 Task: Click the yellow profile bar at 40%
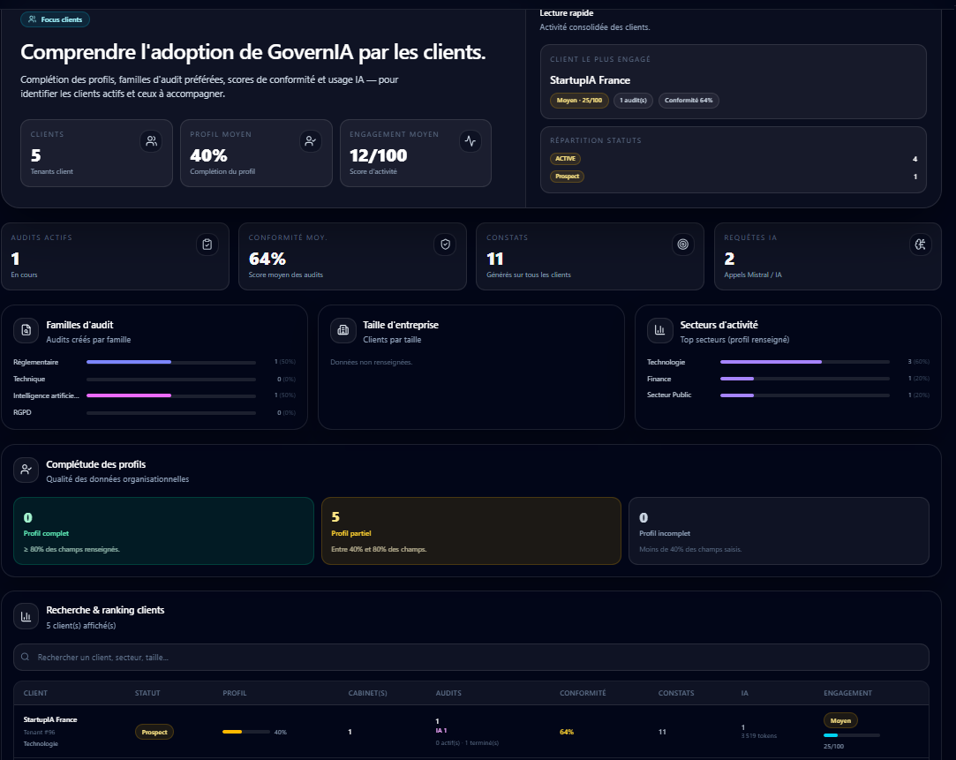click(x=245, y=732)
